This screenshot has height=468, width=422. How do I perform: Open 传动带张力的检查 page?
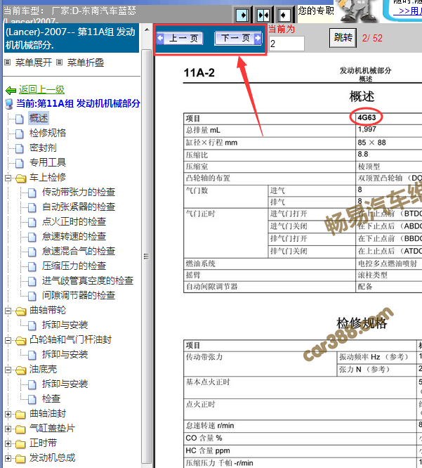79,192
